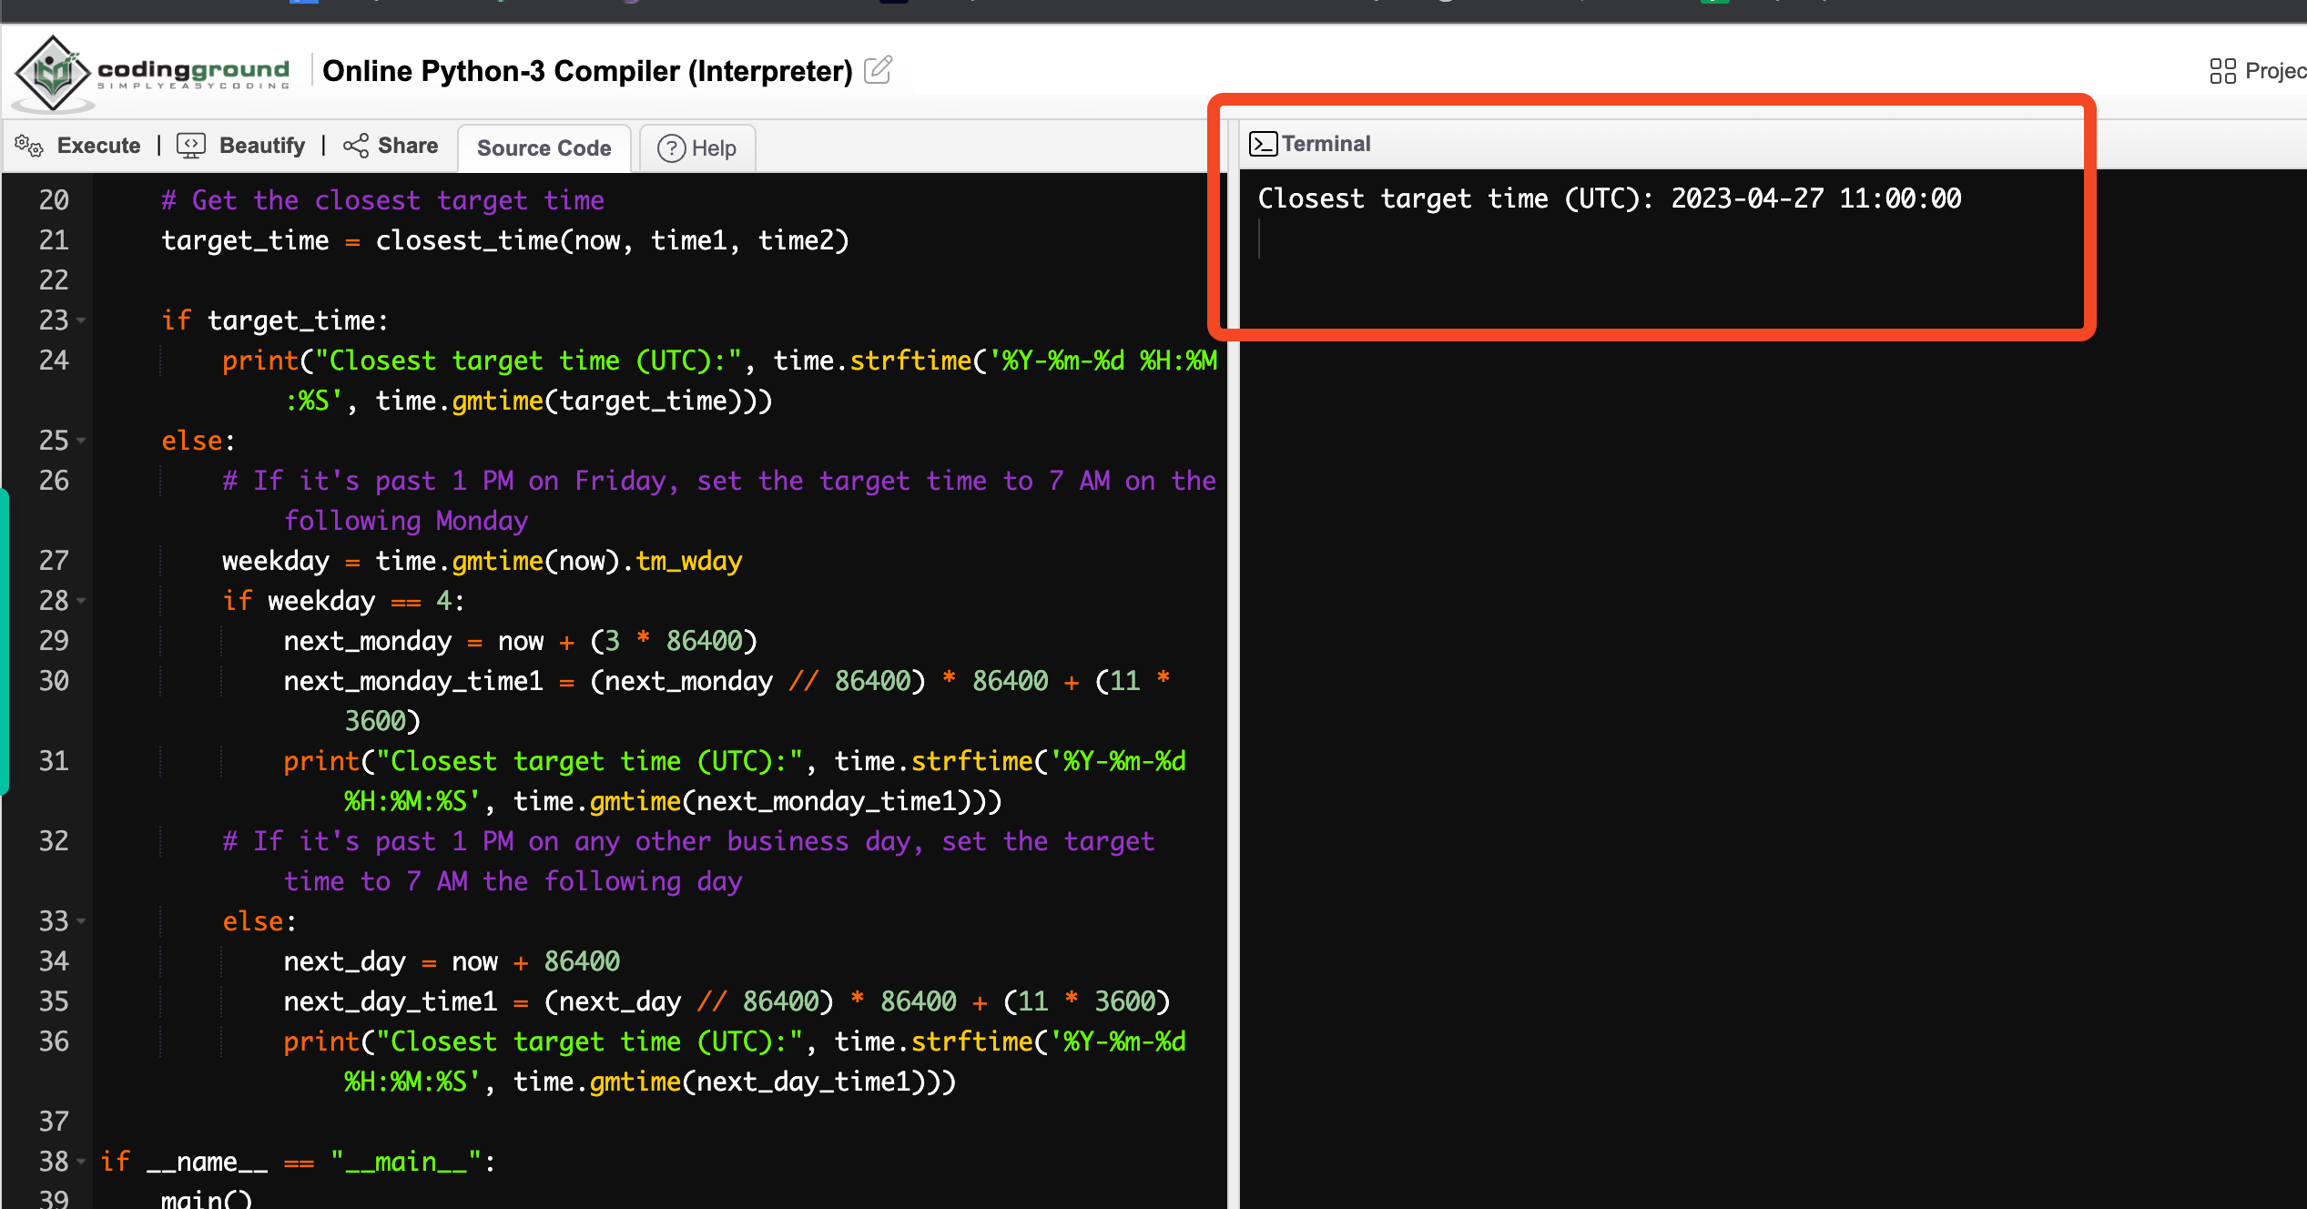Click the Terminal prompt icon

click(1263, 144)
